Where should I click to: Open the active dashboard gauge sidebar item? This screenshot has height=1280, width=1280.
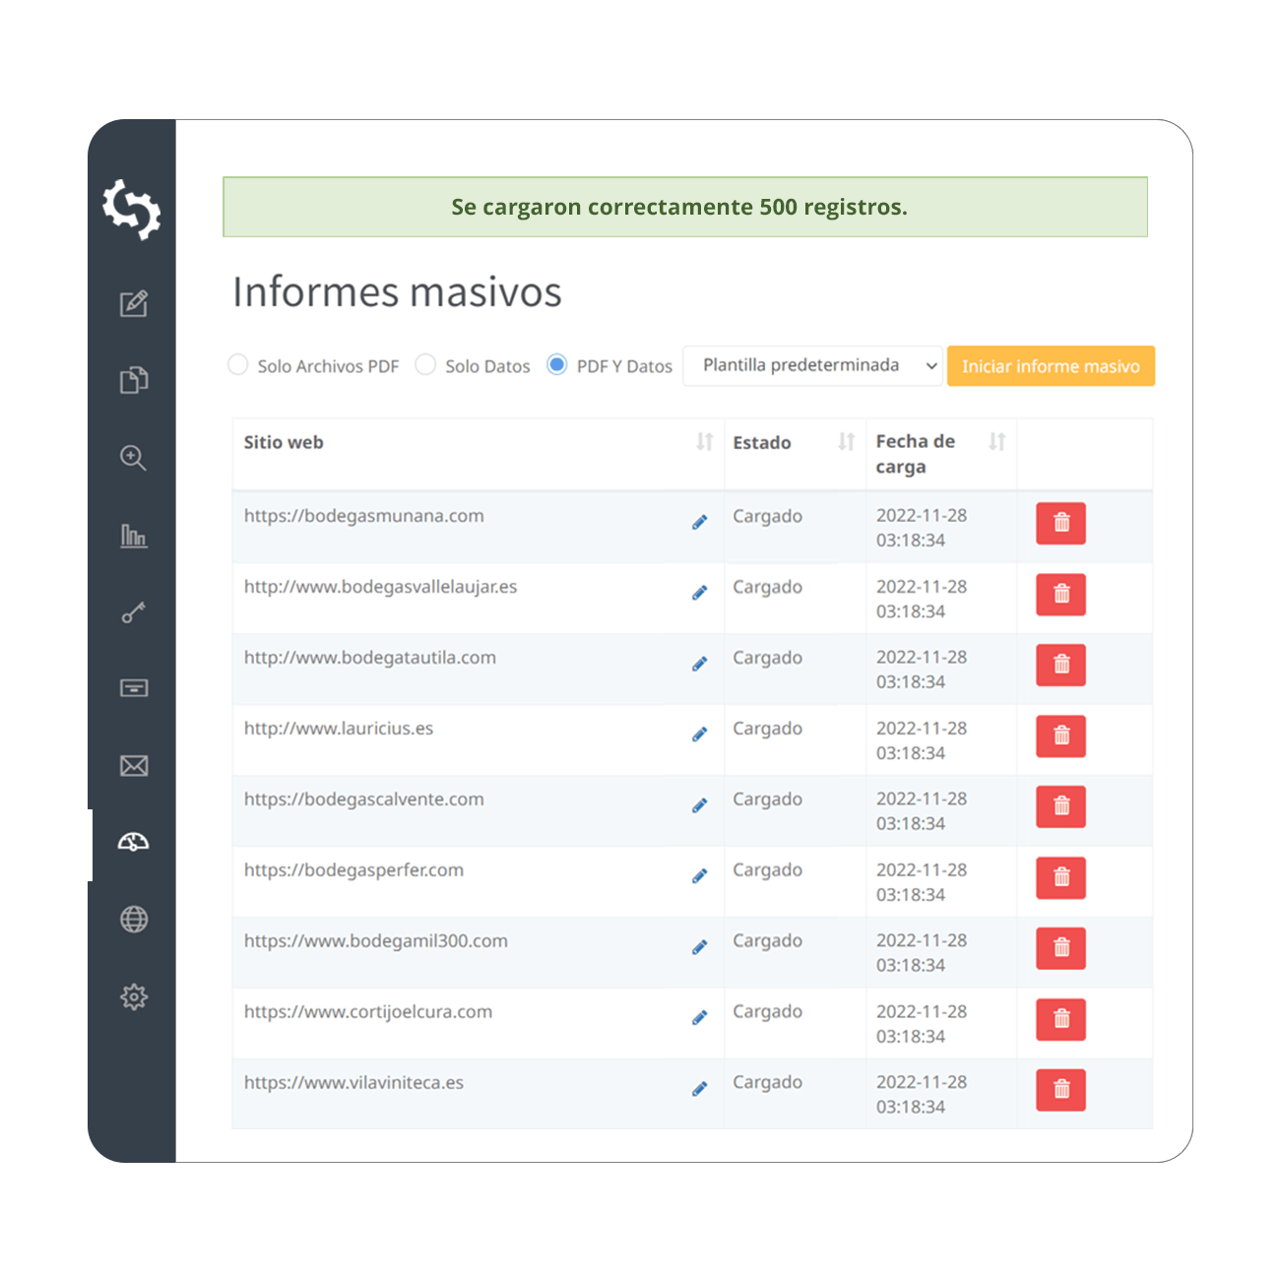pos(134,843)
